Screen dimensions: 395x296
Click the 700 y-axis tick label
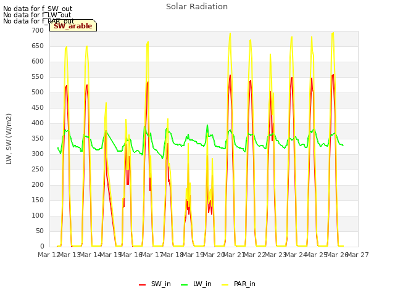pyautogui.click(x=38, y=30)
